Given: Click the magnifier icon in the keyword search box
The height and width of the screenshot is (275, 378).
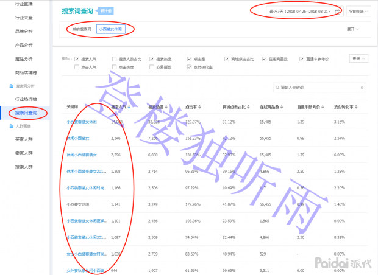Looking at the screenshot, I should click(x=277, y=88).
